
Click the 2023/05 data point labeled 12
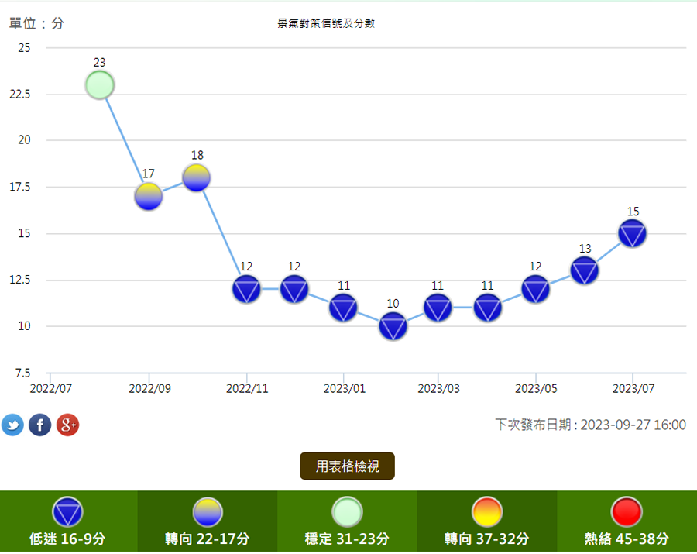coord(535,289)
